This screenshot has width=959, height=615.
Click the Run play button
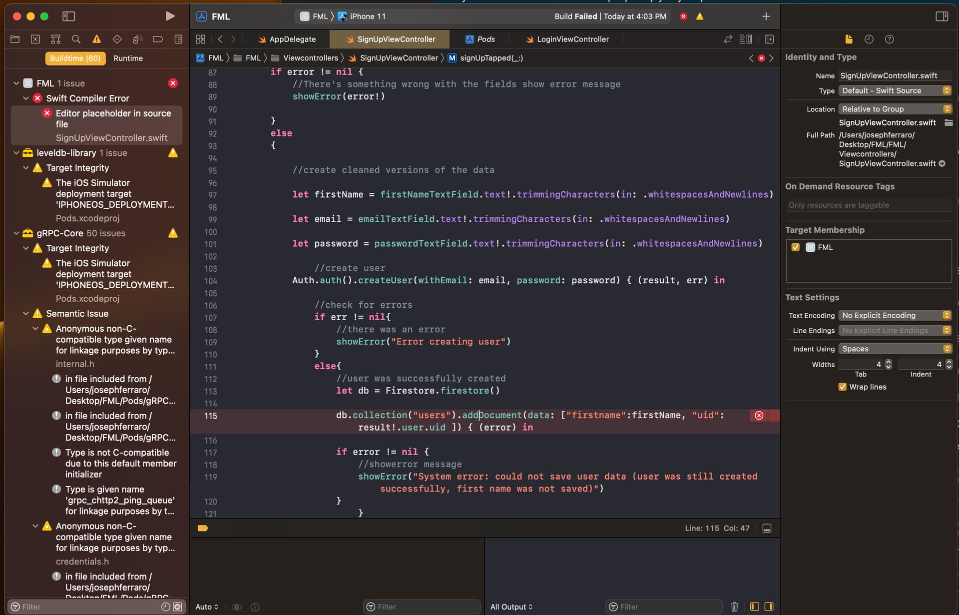170,16
